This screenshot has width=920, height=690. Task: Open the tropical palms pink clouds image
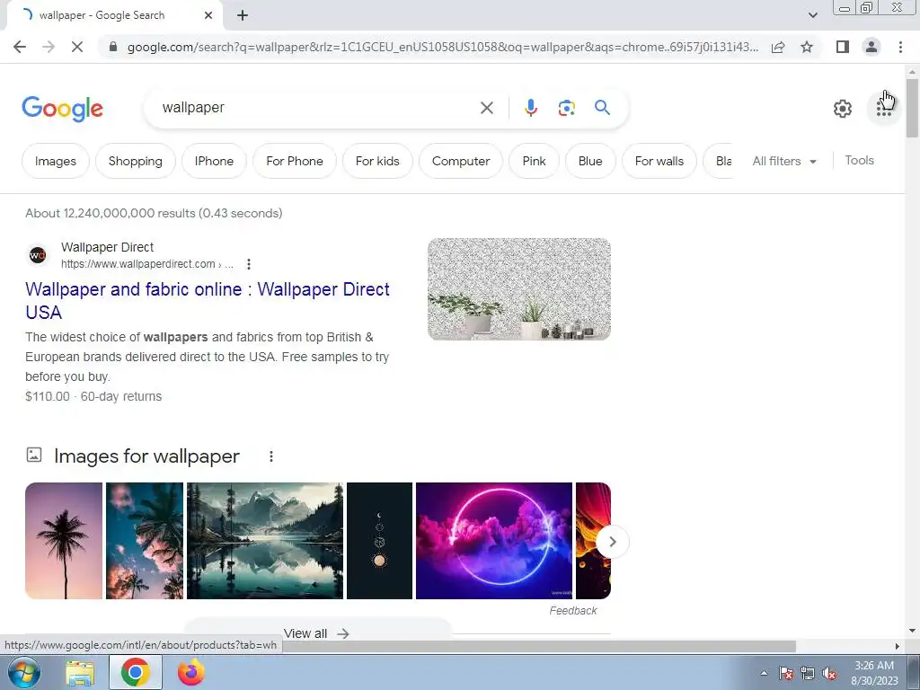pyautogui.click(x=145, y=541)
